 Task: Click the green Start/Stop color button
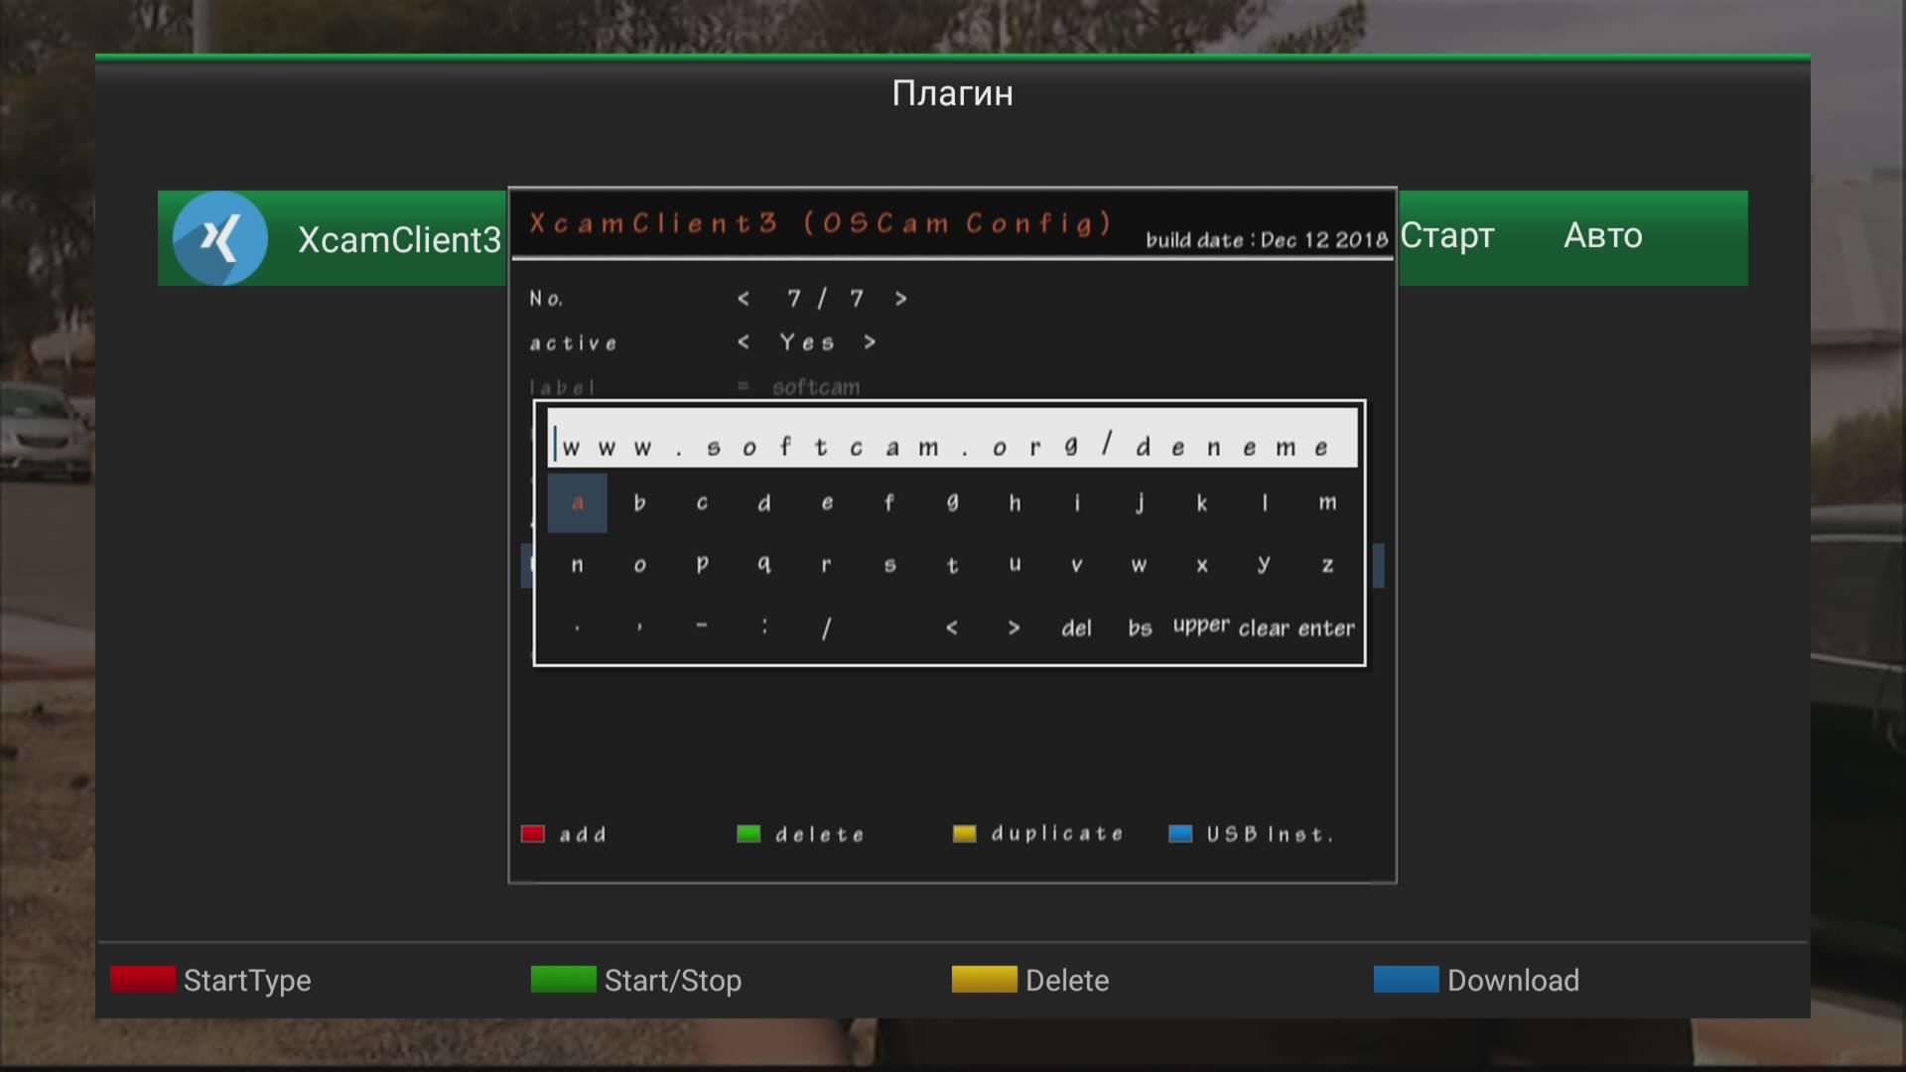coord(564,979)
